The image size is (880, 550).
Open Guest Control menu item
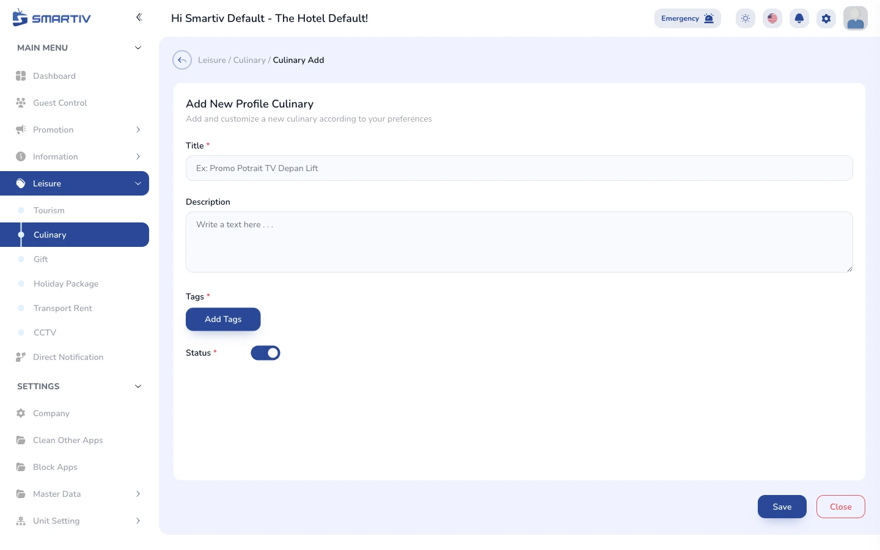point(75,103)
